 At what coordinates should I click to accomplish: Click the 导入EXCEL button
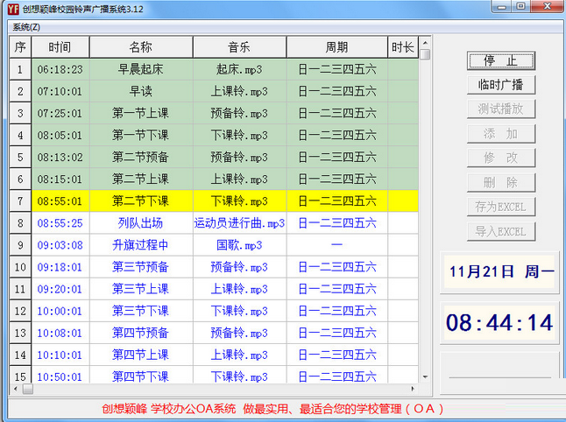tap(500, 231)
